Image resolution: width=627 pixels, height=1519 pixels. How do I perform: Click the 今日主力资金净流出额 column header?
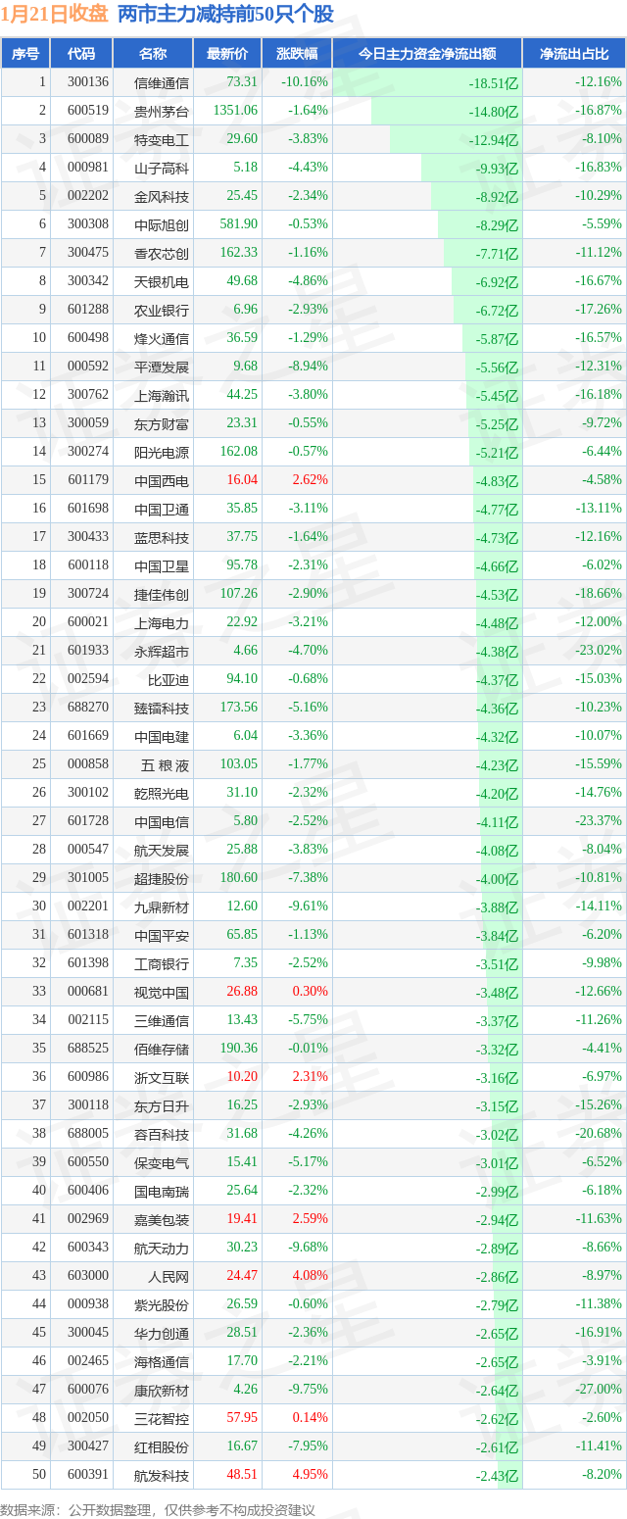pyautogui.click(x=427, y=53)
